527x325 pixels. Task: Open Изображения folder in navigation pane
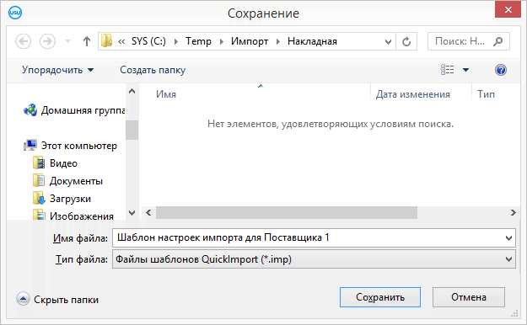73,216
